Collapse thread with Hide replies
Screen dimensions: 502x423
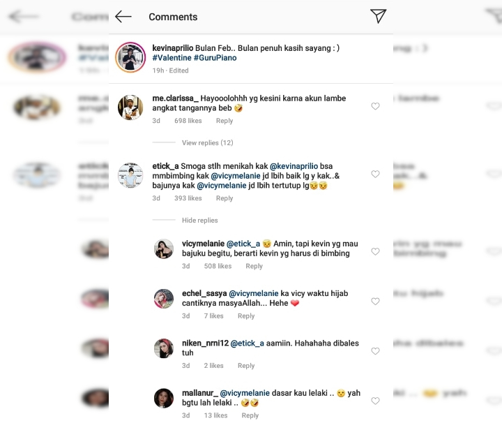[x=200, y=220]
